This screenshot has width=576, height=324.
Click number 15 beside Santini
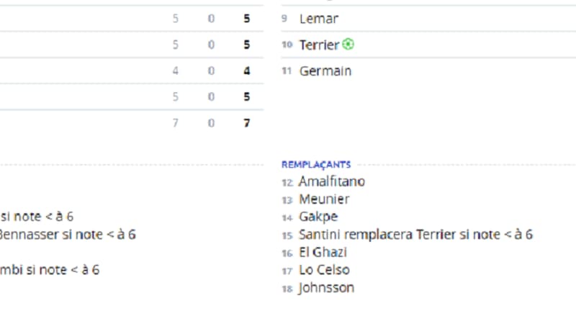(x=287, y=235)
